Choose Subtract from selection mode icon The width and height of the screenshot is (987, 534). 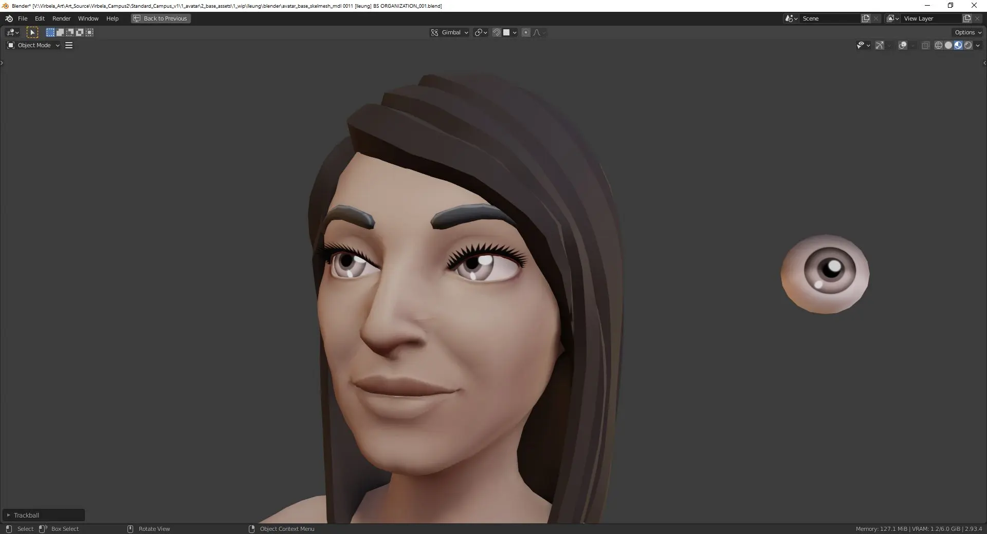click(x=70, y=32)
